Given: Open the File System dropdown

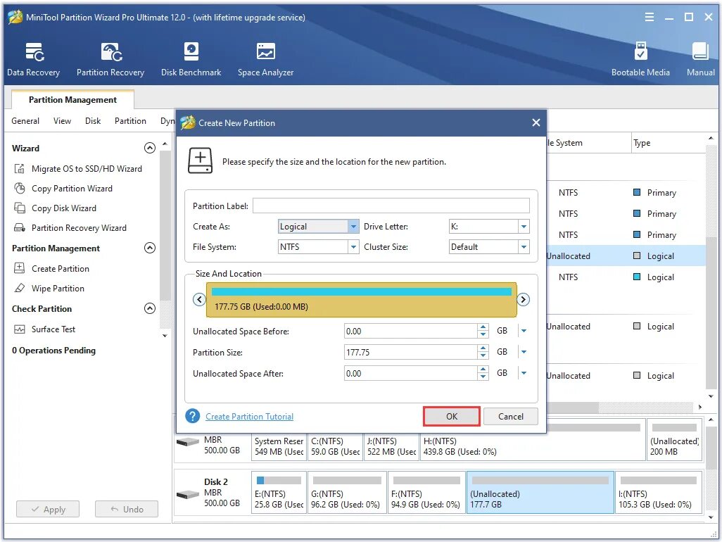Looking at the screenshot, I should click(353, 247).
